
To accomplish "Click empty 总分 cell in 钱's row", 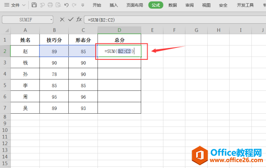I will pyautogui.click(x=119, y=63).
